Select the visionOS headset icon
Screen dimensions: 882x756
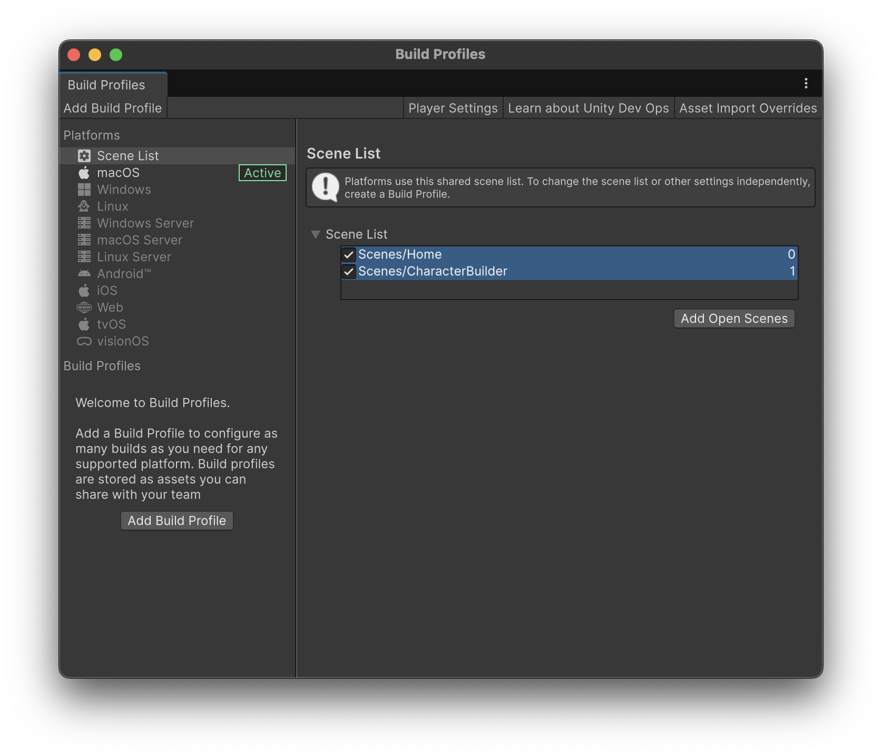tap(84, 341)
